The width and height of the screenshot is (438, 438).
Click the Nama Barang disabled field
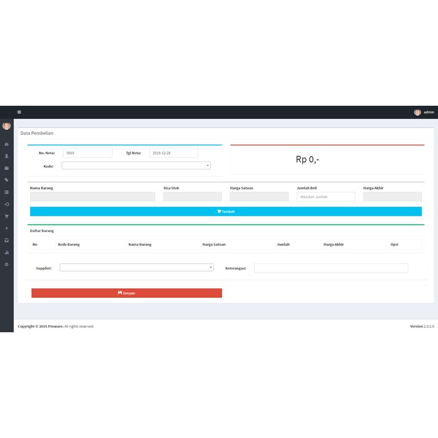93,196
